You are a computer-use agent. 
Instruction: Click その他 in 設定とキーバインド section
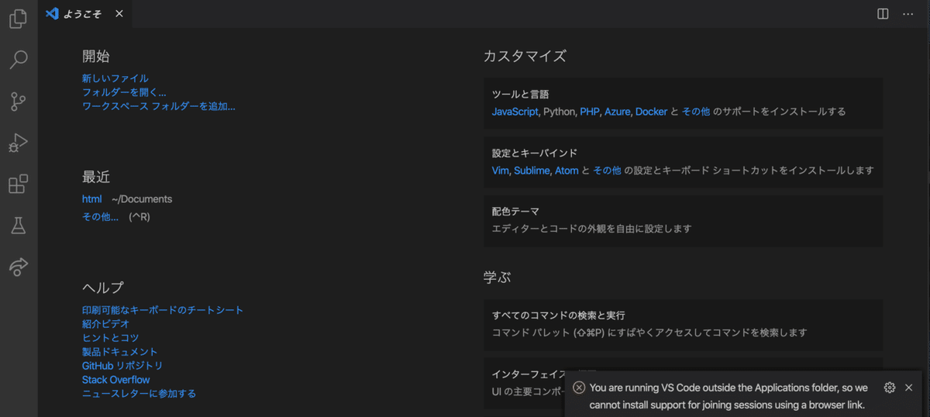(x=607, y=171)
